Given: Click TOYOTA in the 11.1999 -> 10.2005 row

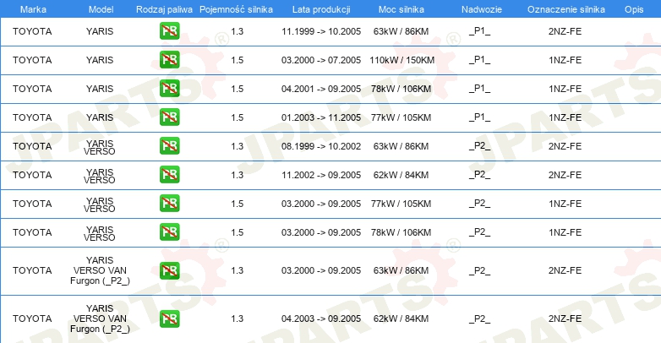Looking at the screenshot, I should click(x=32, y=31).
